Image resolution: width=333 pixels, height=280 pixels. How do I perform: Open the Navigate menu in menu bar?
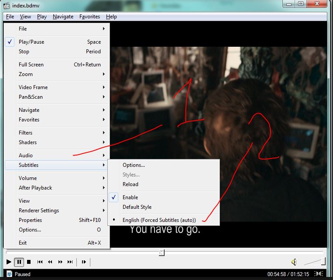[63, 17]
